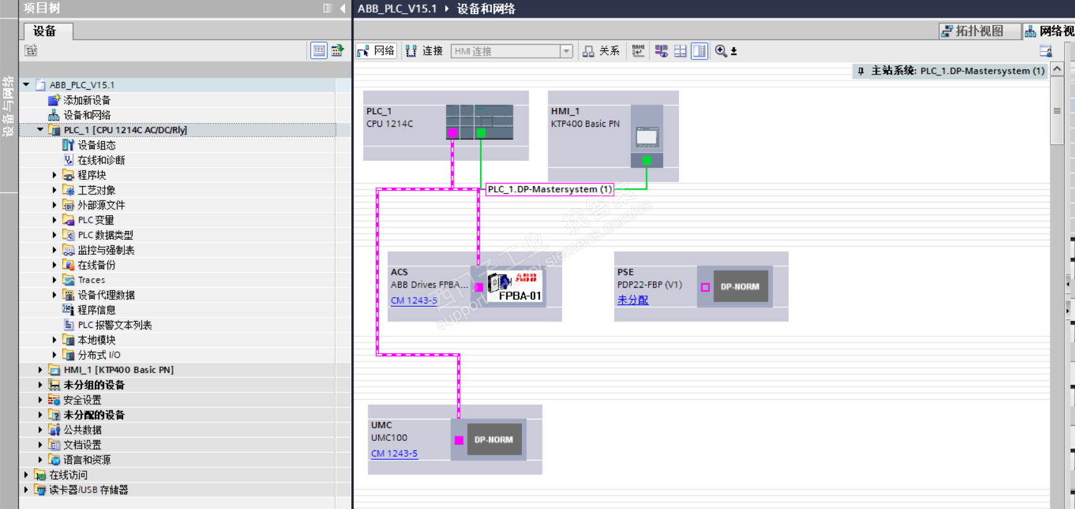Click the 安全设置 security settings icon

(x=54, y=400)
